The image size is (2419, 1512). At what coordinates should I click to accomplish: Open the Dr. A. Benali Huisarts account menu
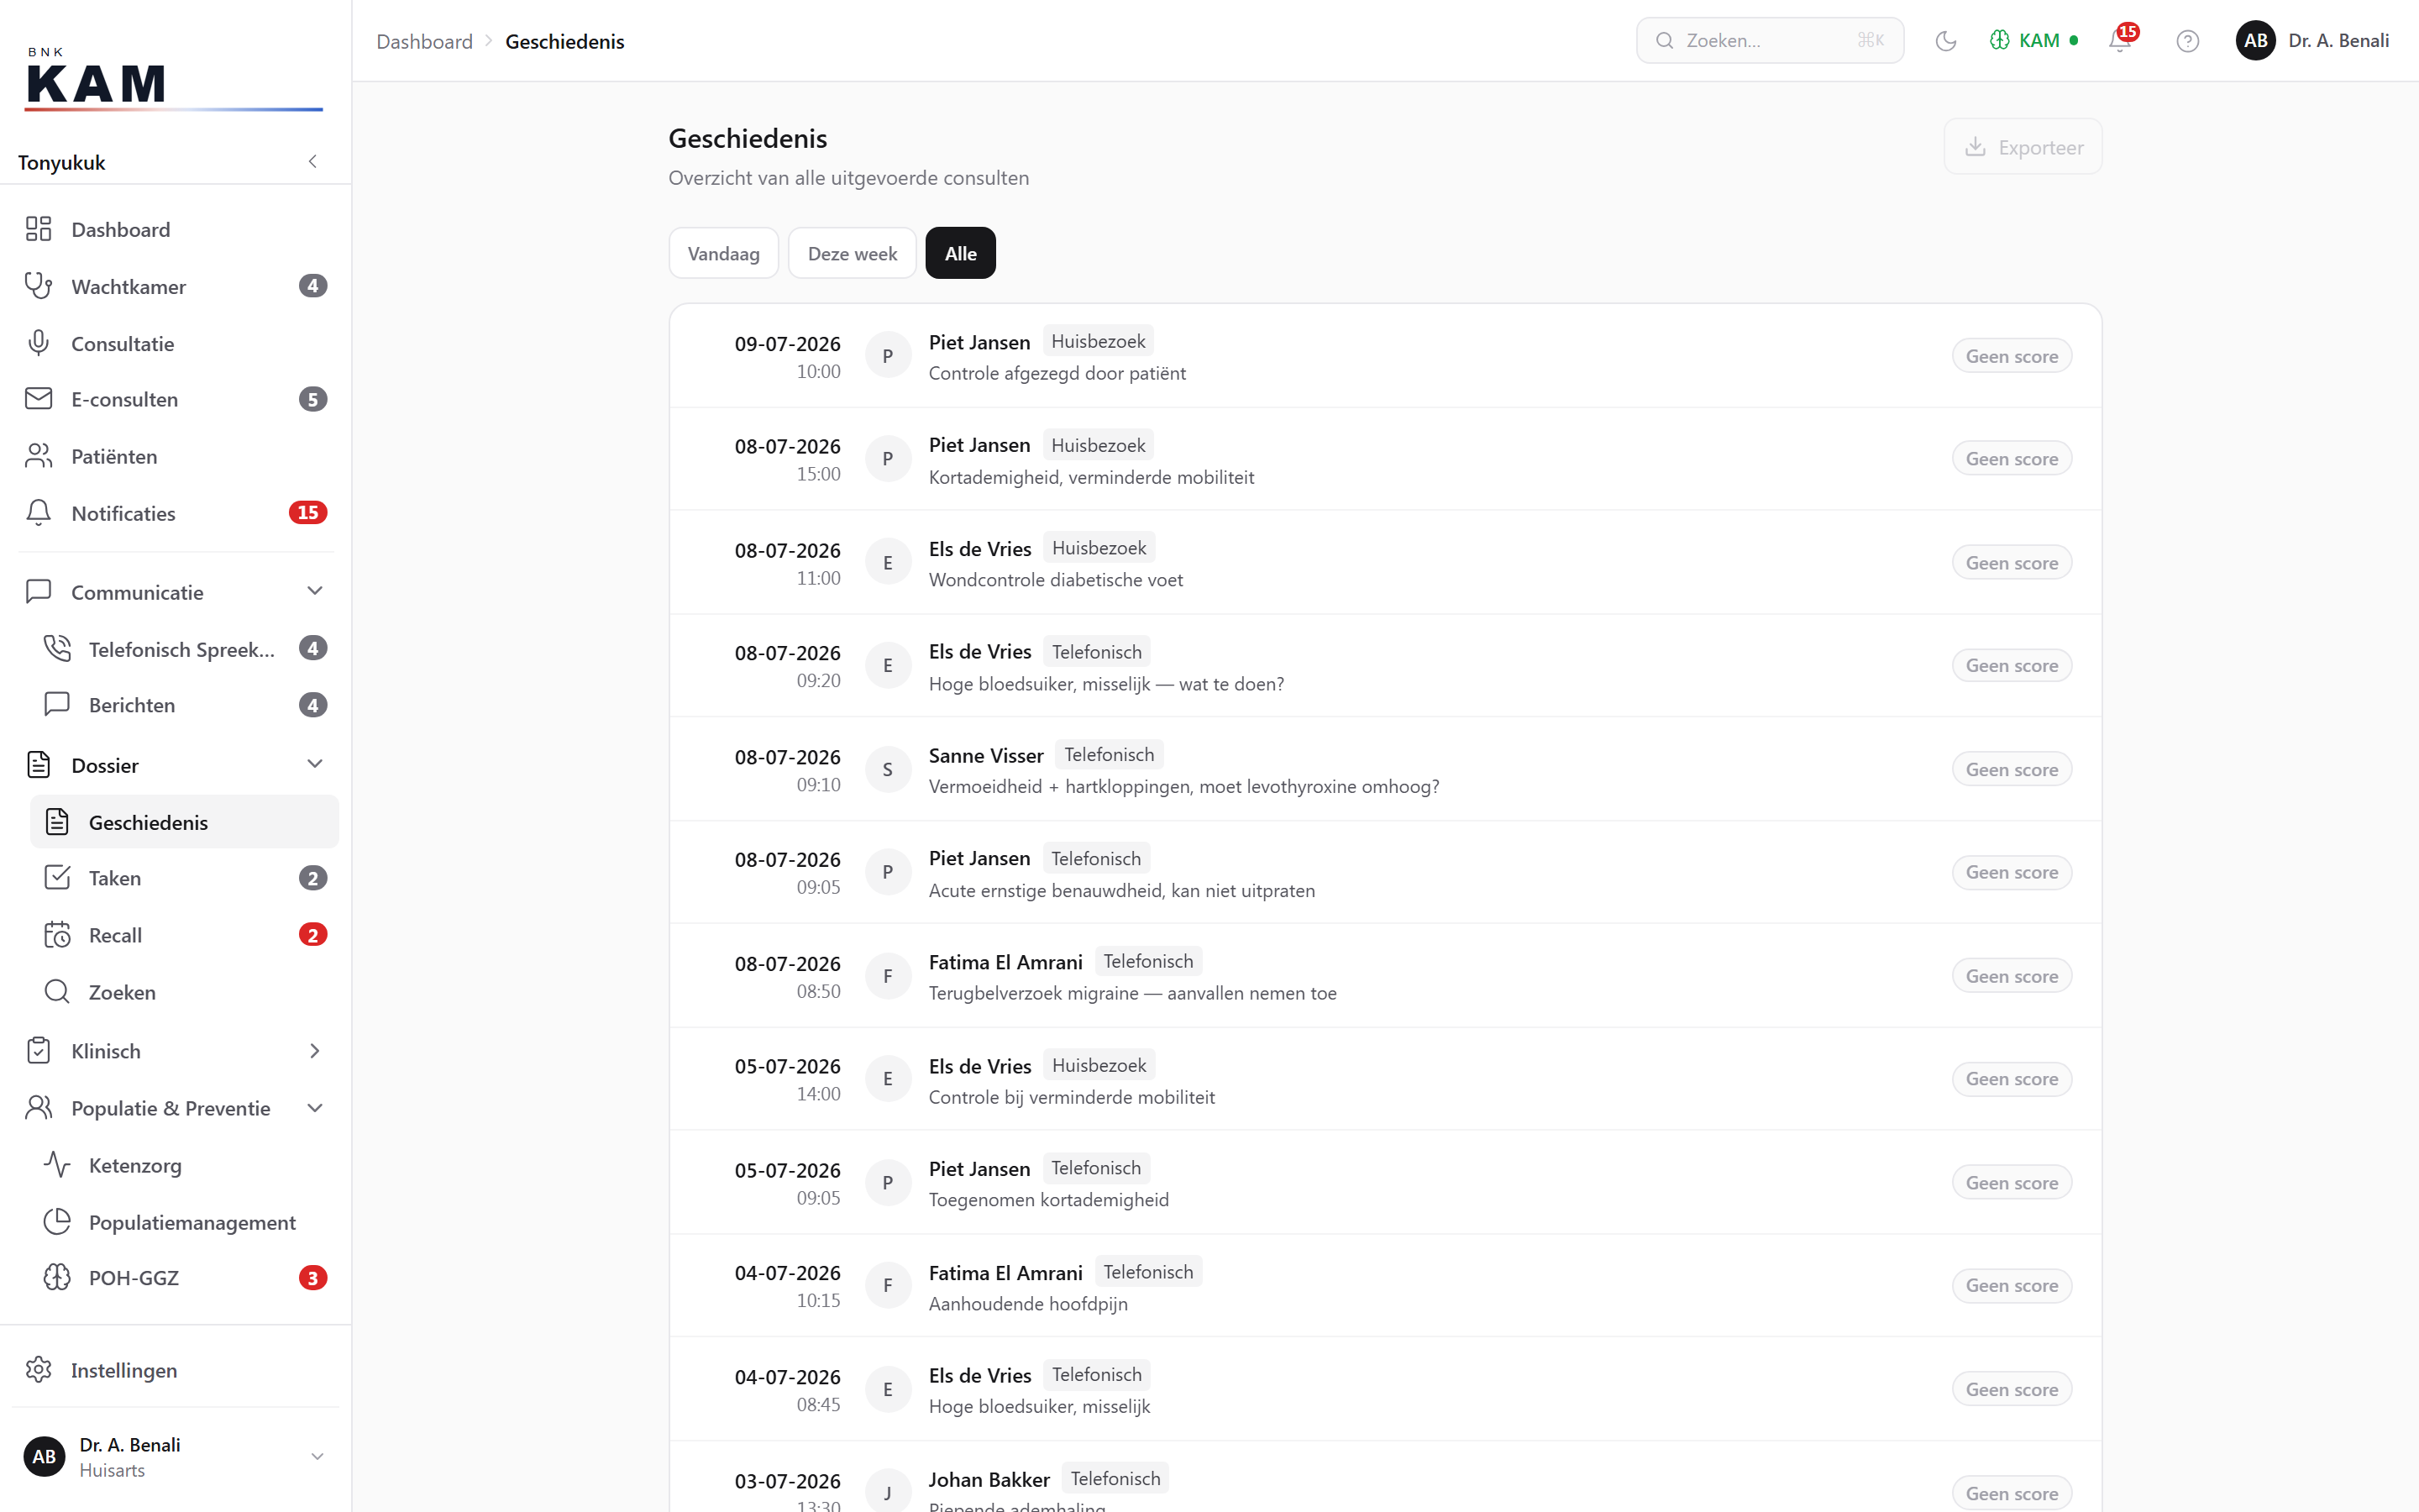(x=176, y=1457)
